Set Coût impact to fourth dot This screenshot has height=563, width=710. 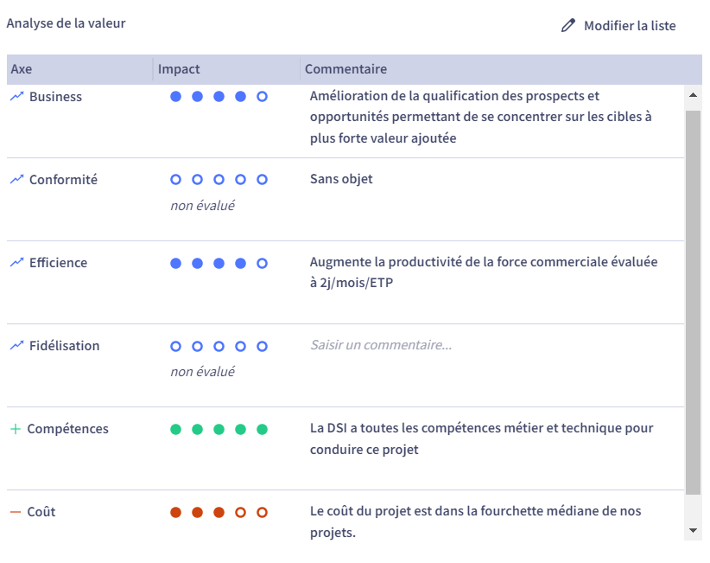240,512
